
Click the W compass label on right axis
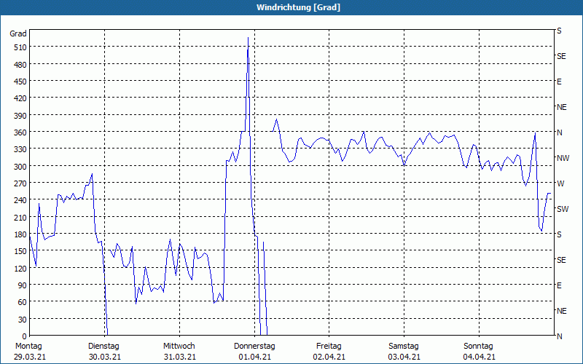tap(560, 183)
